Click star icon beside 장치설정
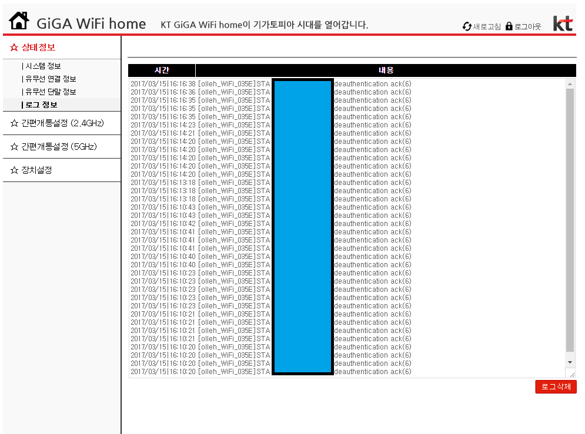This screenshot has width=585, height=434. (14, 170)
